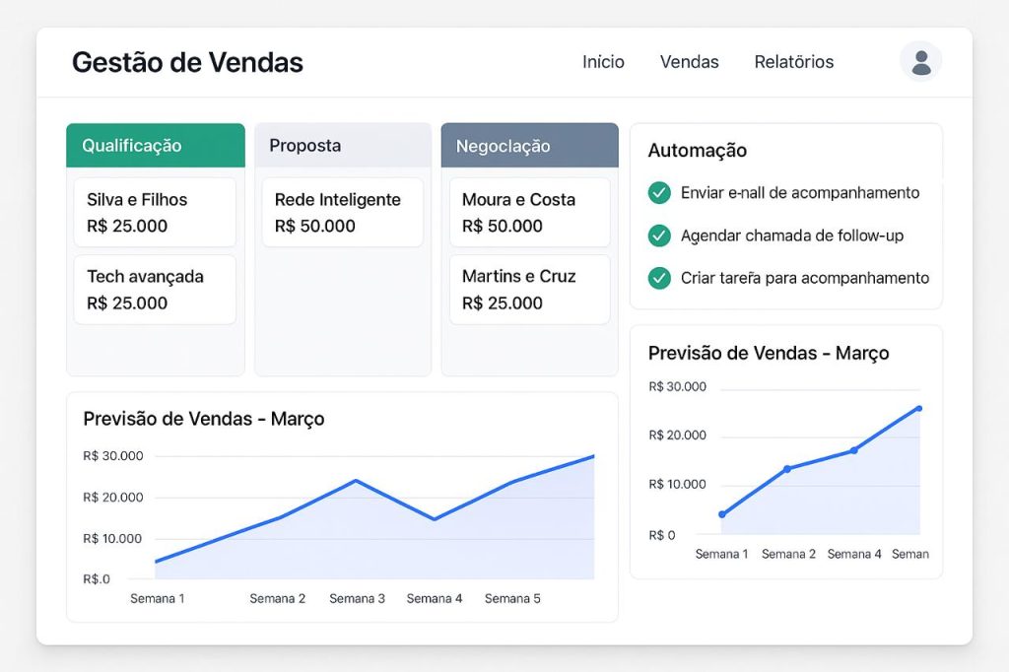Click the checkmark beside 'Enviar e-mail de acompanhamento'
This screenshot has height=672, width=1009.
659,193
